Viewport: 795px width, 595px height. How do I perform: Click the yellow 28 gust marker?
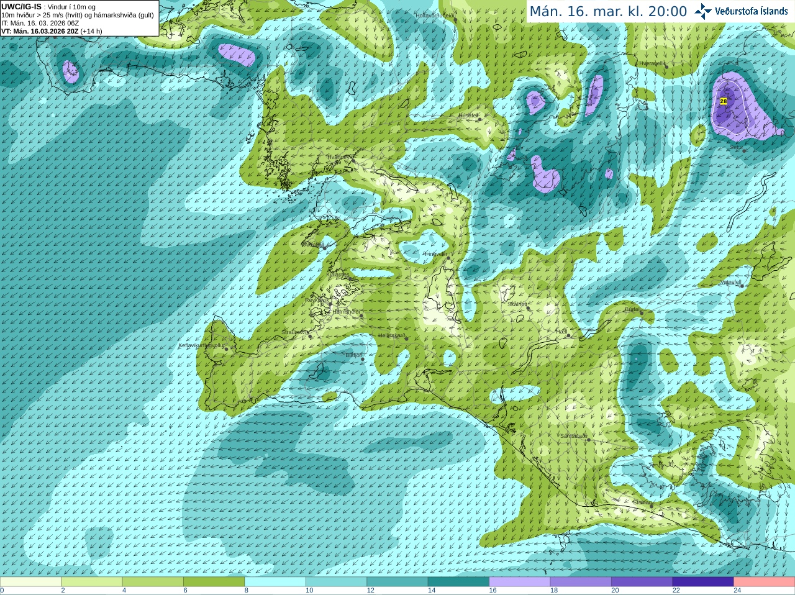pos(724,101)
